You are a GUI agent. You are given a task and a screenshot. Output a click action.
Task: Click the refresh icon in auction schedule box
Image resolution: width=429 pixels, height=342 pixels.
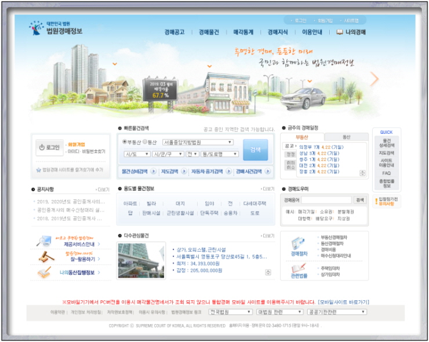pyautogui.click(x=362, y=173)
